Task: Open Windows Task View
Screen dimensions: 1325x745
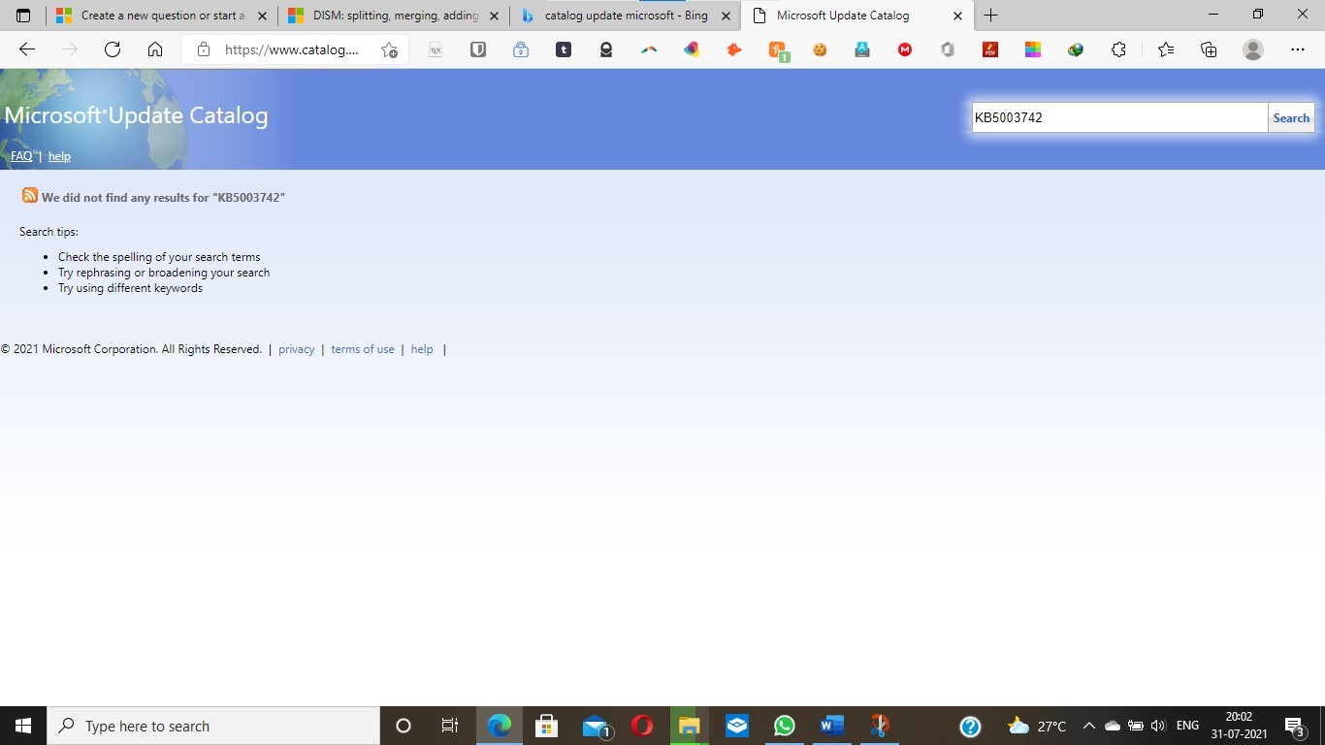Action: point(450,726)
